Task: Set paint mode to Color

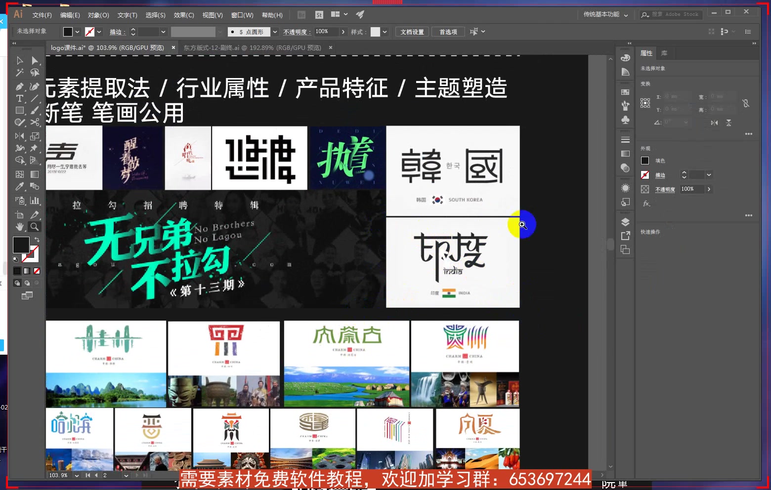Action: coord(17,271)
